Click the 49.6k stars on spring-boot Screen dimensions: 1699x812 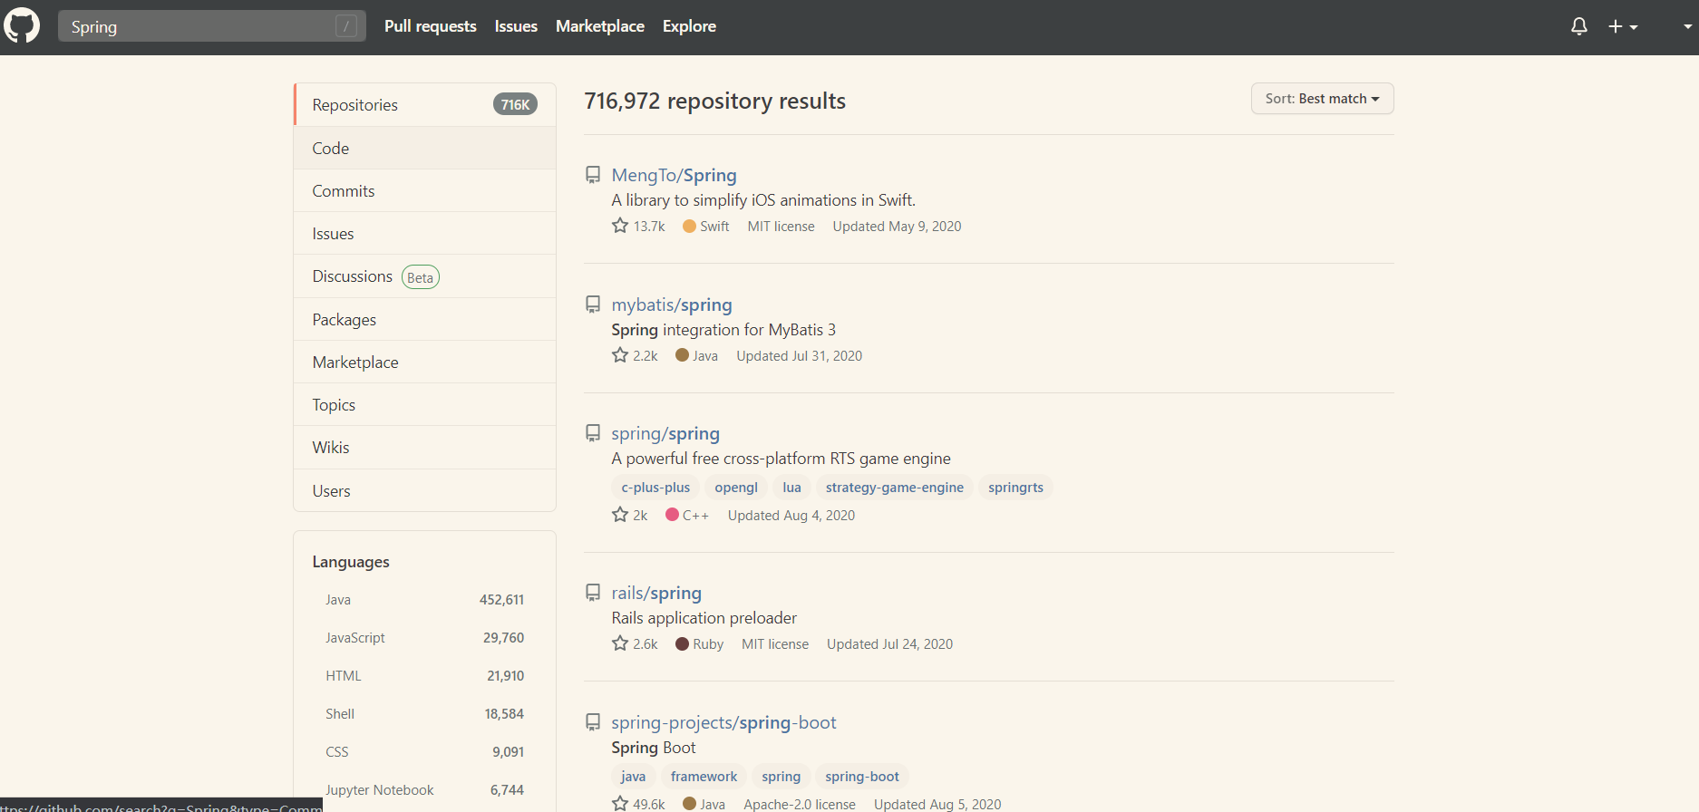pyautogui.click(x=638, y=804)
